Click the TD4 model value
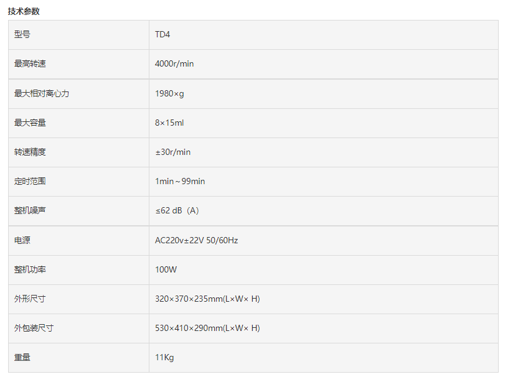Image resolution: width=508 pixels, height=382 pixels. click(162, 34)
